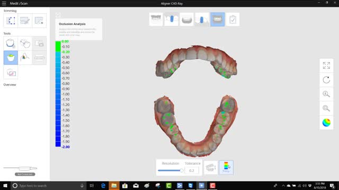This screenshot has height=190, width=339.
Task: Go to the confirm checklist stage
Action: click(x=233, y=20)
